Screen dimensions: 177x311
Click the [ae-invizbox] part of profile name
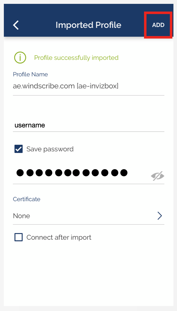coord(98,86)
